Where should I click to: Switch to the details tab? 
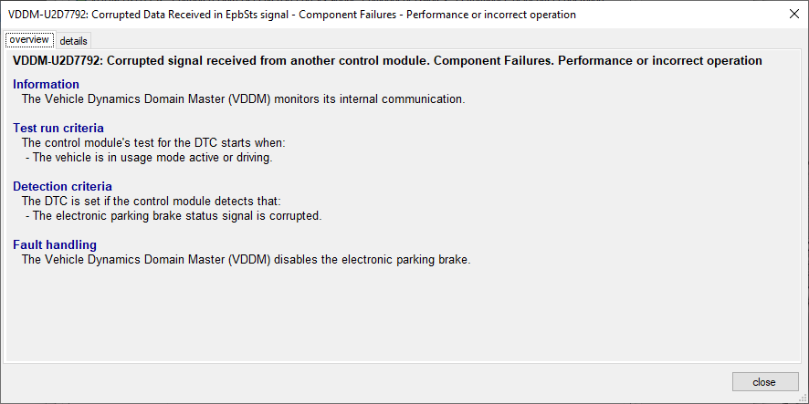coord(73,41)
